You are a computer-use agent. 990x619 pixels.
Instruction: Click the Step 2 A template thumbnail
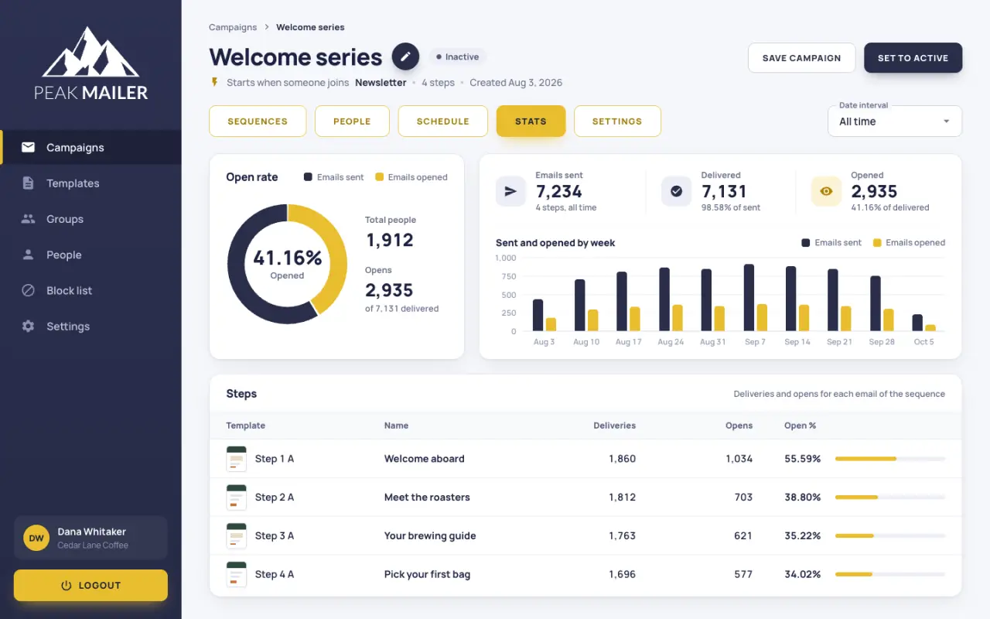[x=236, y=498]
